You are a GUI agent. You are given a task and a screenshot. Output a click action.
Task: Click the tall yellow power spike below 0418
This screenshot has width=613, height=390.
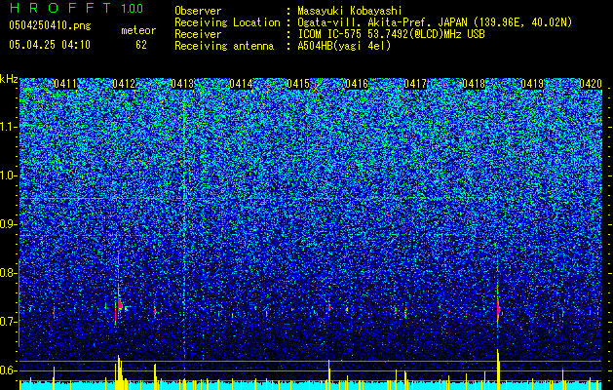pyautogui.click(x=498, y=370)
